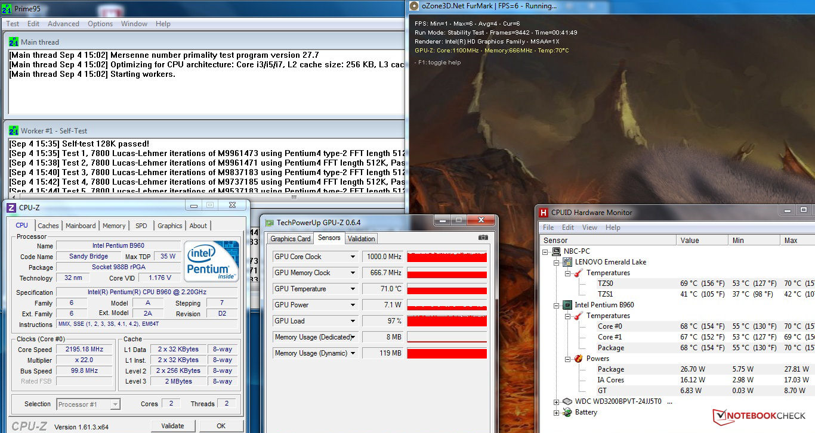Click the Intel Pentium B960 chip icon
Viewport: 815px width, 433px height.
tap(567, 305)
